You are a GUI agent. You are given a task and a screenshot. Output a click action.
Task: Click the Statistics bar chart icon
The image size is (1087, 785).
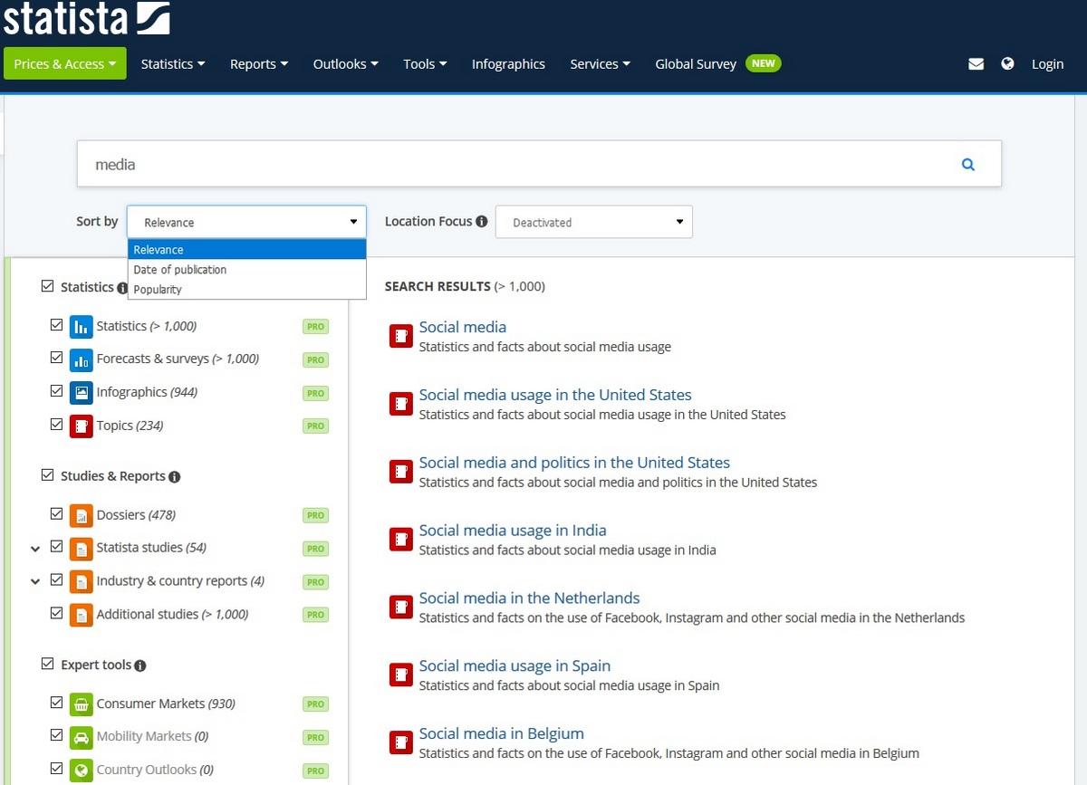(82, 327)
